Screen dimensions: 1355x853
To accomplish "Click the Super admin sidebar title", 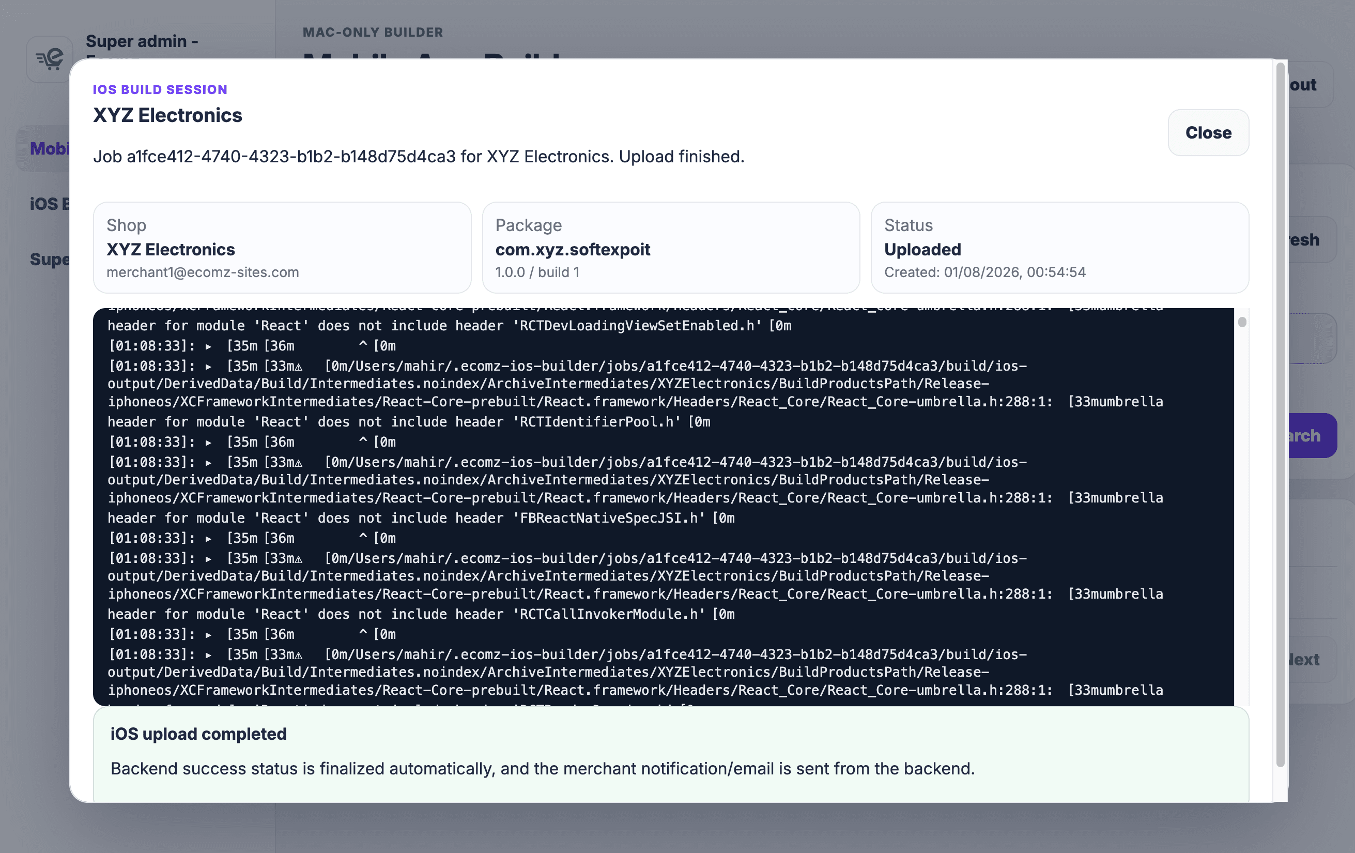I will point(141,41).
